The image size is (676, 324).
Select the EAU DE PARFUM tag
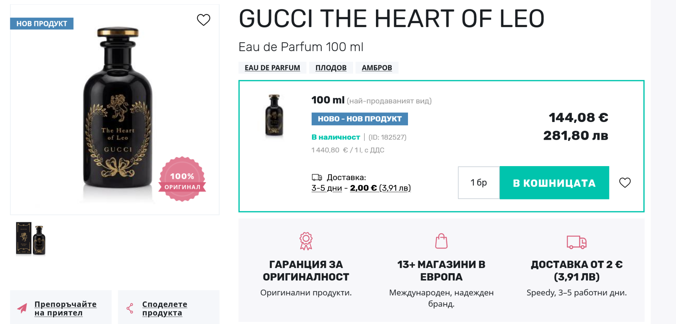[272, 68]
